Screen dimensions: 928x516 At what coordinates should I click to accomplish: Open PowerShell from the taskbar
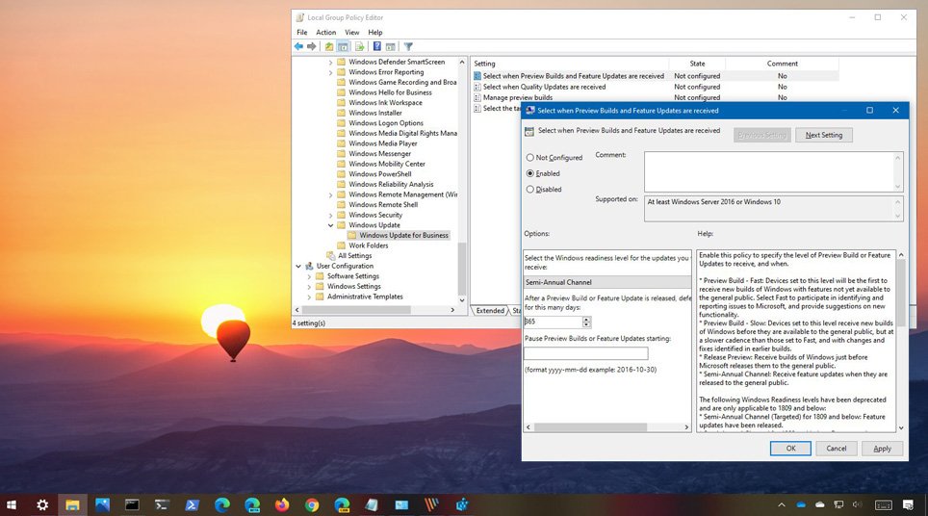[x=192, y=504]
